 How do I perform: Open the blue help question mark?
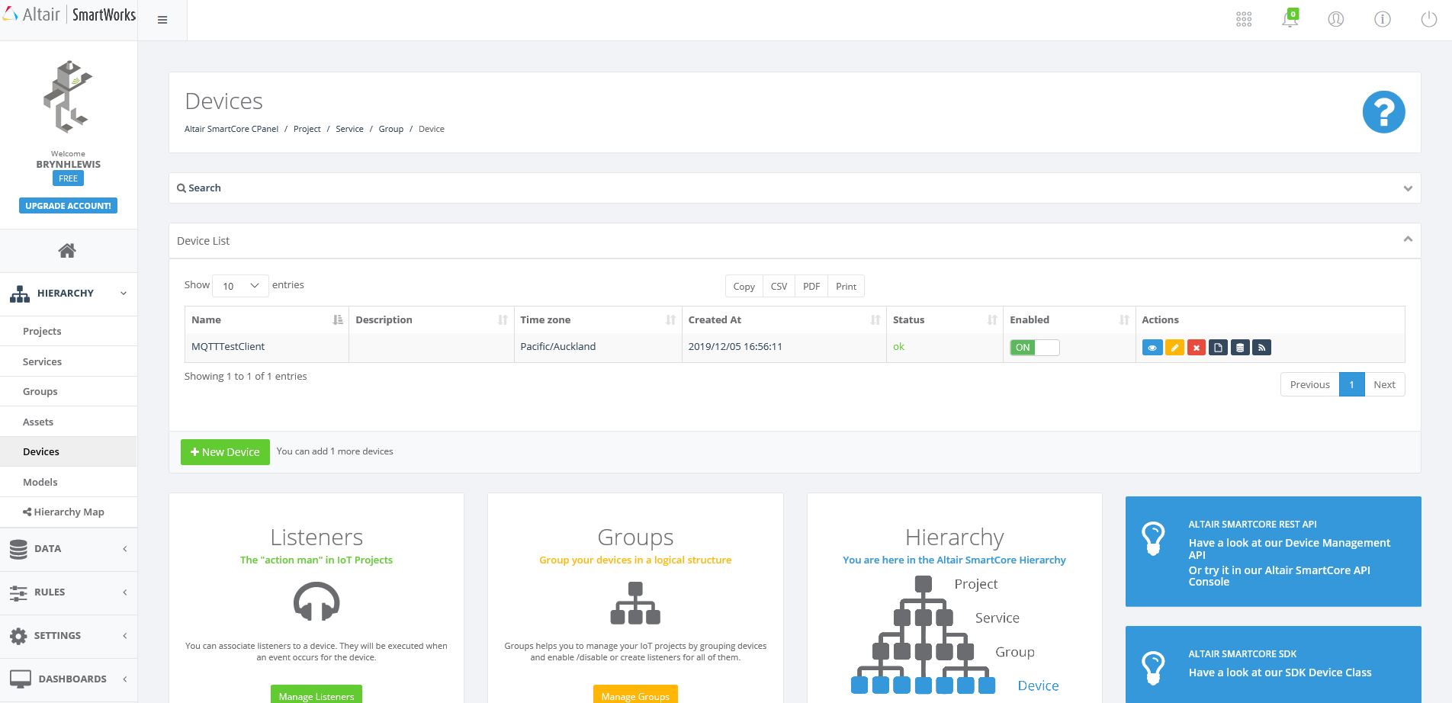pos(1383,112)
